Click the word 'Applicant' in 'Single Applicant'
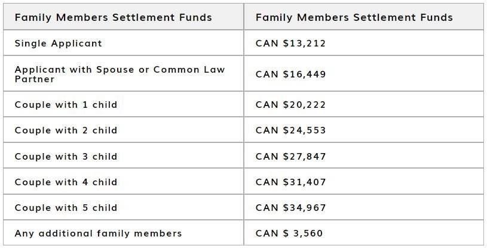Image resolution: width=487 pixels, height=249 pixels. coord(76,43)
